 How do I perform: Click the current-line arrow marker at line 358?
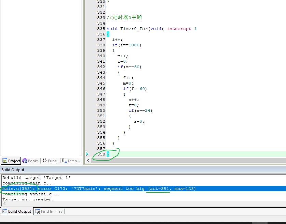(87, 154)
